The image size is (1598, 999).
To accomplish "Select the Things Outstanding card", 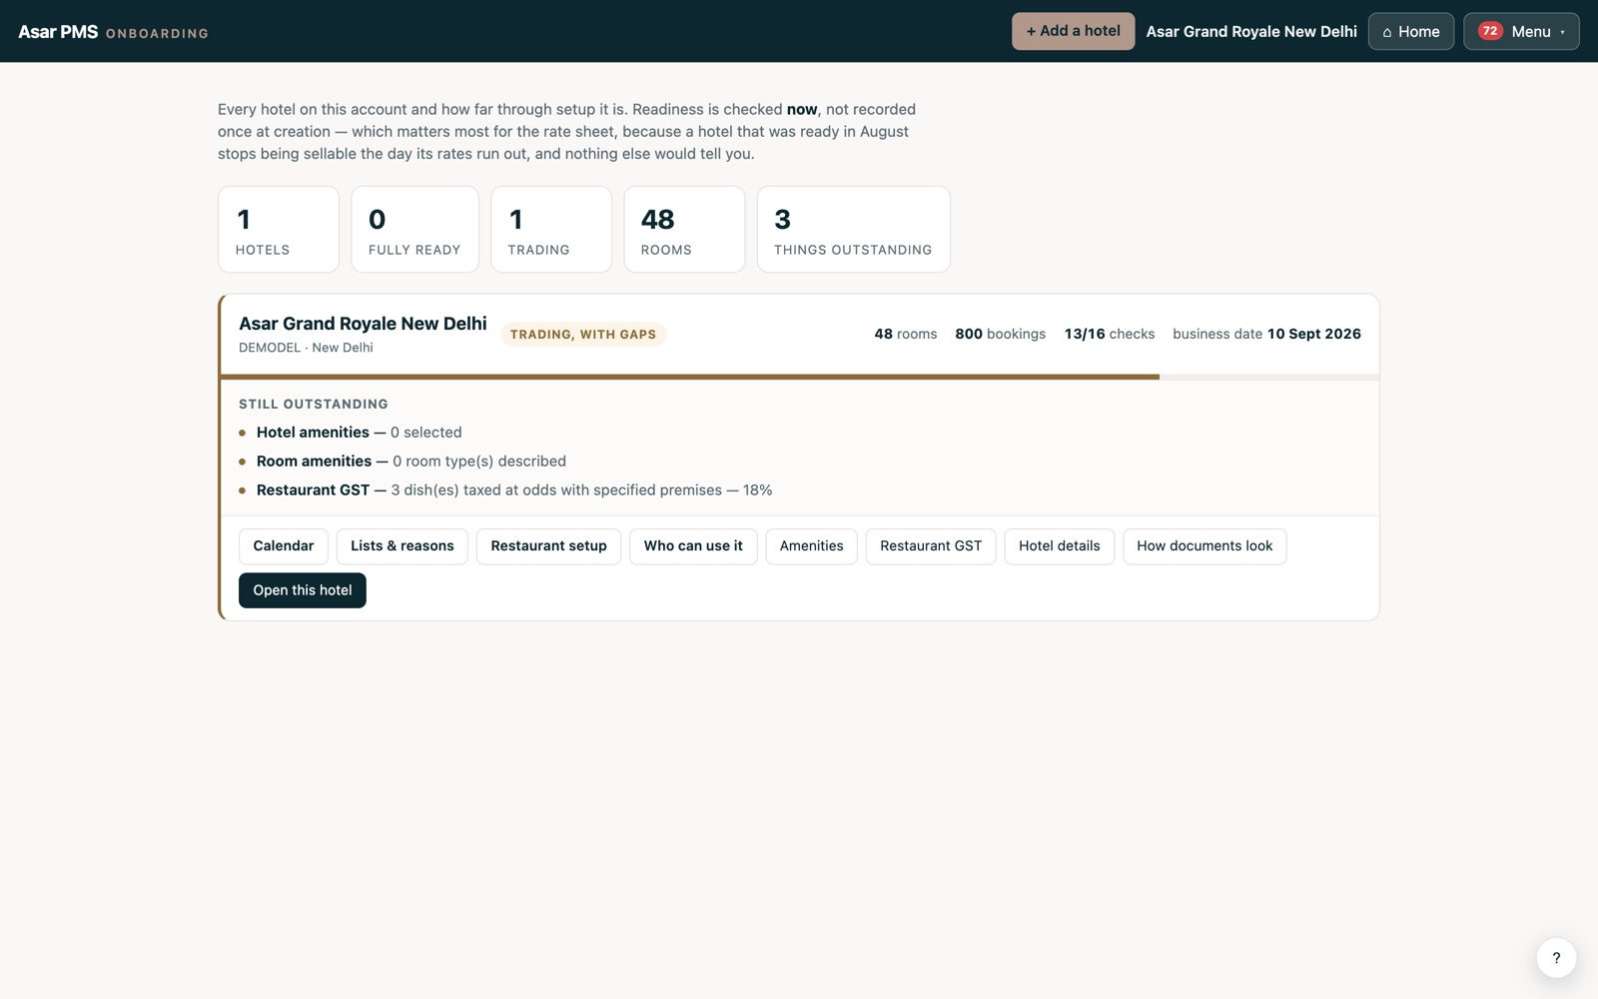I will 853,229.
